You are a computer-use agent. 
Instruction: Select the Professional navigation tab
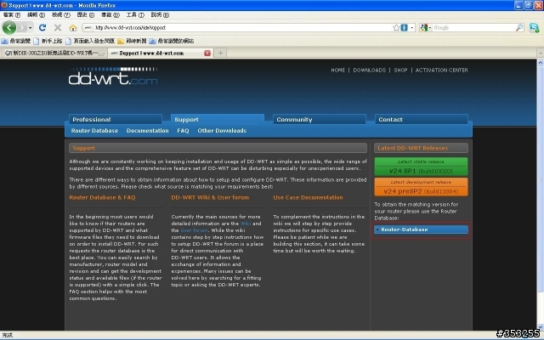pyautogui.click(x=116, y=119)
